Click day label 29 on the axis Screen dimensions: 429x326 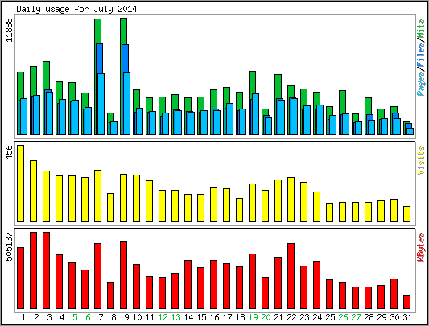click(x=382, y=317)
